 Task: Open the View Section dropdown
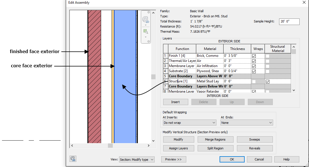coord(137,160)
